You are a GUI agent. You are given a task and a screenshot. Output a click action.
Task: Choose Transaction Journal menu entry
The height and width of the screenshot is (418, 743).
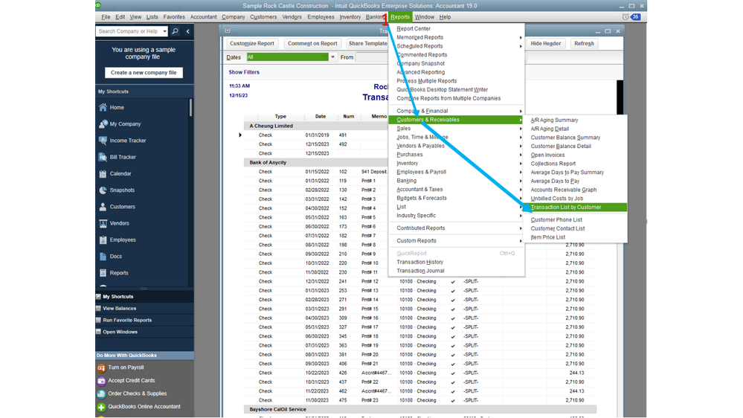(420, 271)
